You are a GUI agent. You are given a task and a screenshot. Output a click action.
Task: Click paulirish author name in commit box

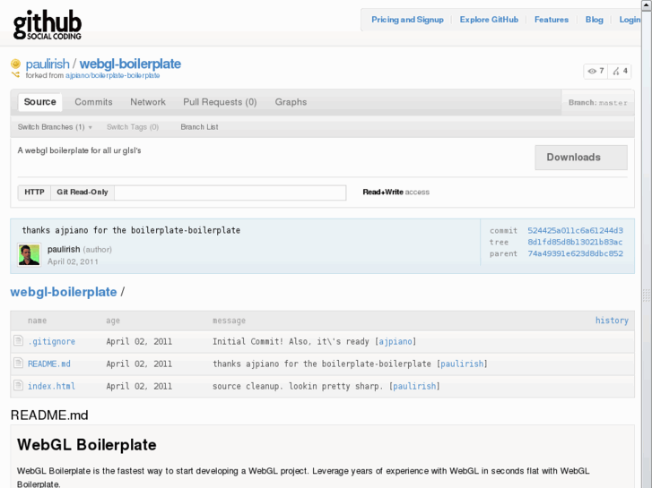pyautogui.click(x=64, y=249)
